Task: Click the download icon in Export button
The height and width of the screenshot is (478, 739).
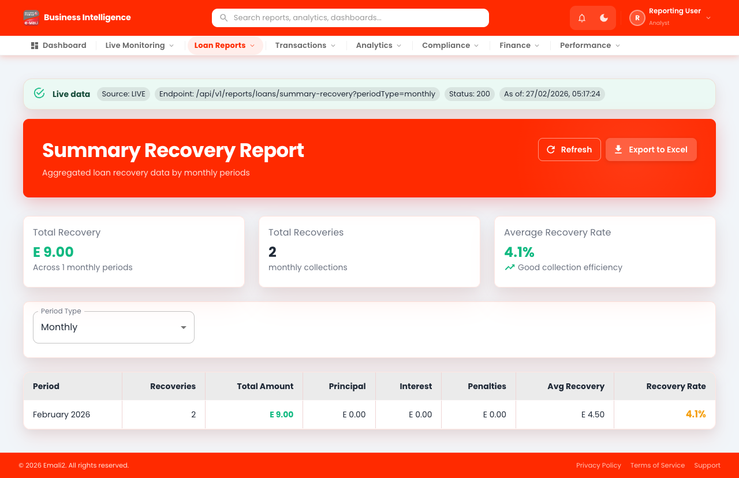Action: 618,150
